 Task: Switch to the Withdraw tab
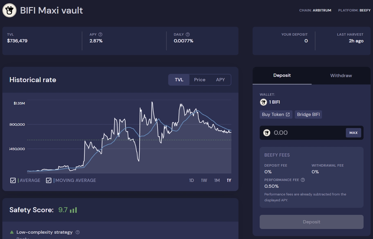point(341,76)
